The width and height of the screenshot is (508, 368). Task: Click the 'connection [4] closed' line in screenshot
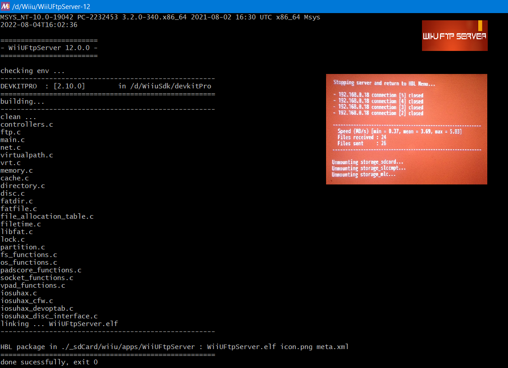(378, 101)
